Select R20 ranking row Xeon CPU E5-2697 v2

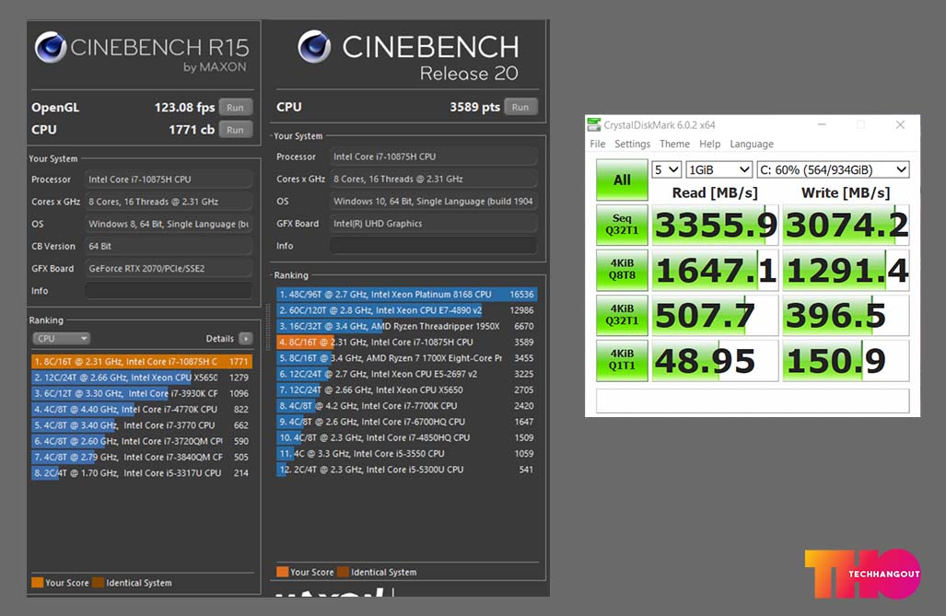tap(406, 374)
